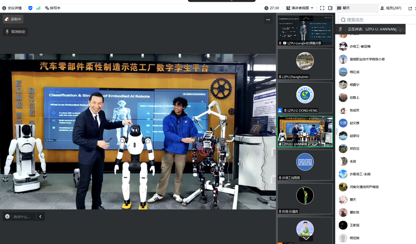This screenshot has height=244, width=416.
Task: Click the 录制中 recording indicator
Action: [x=13, y=19]
